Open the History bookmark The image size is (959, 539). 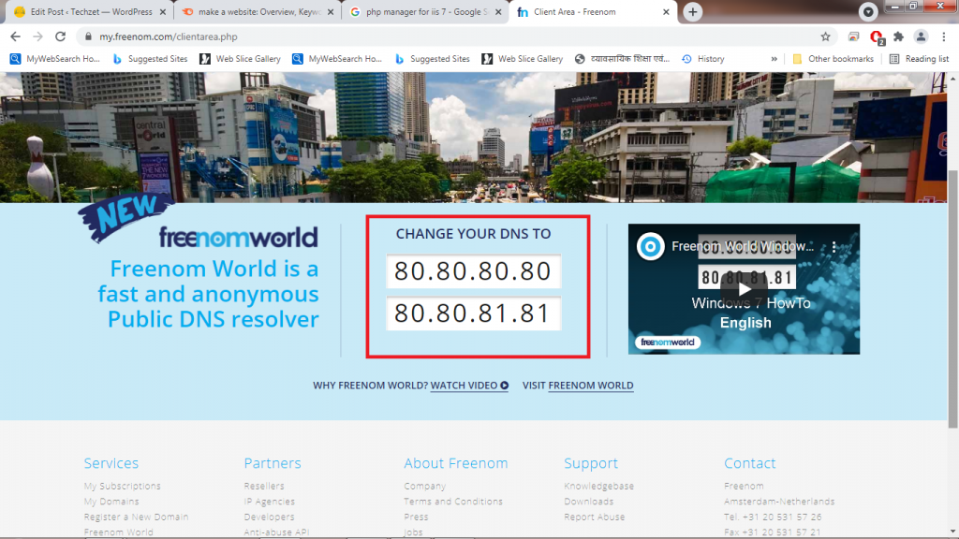click(702, 59)
